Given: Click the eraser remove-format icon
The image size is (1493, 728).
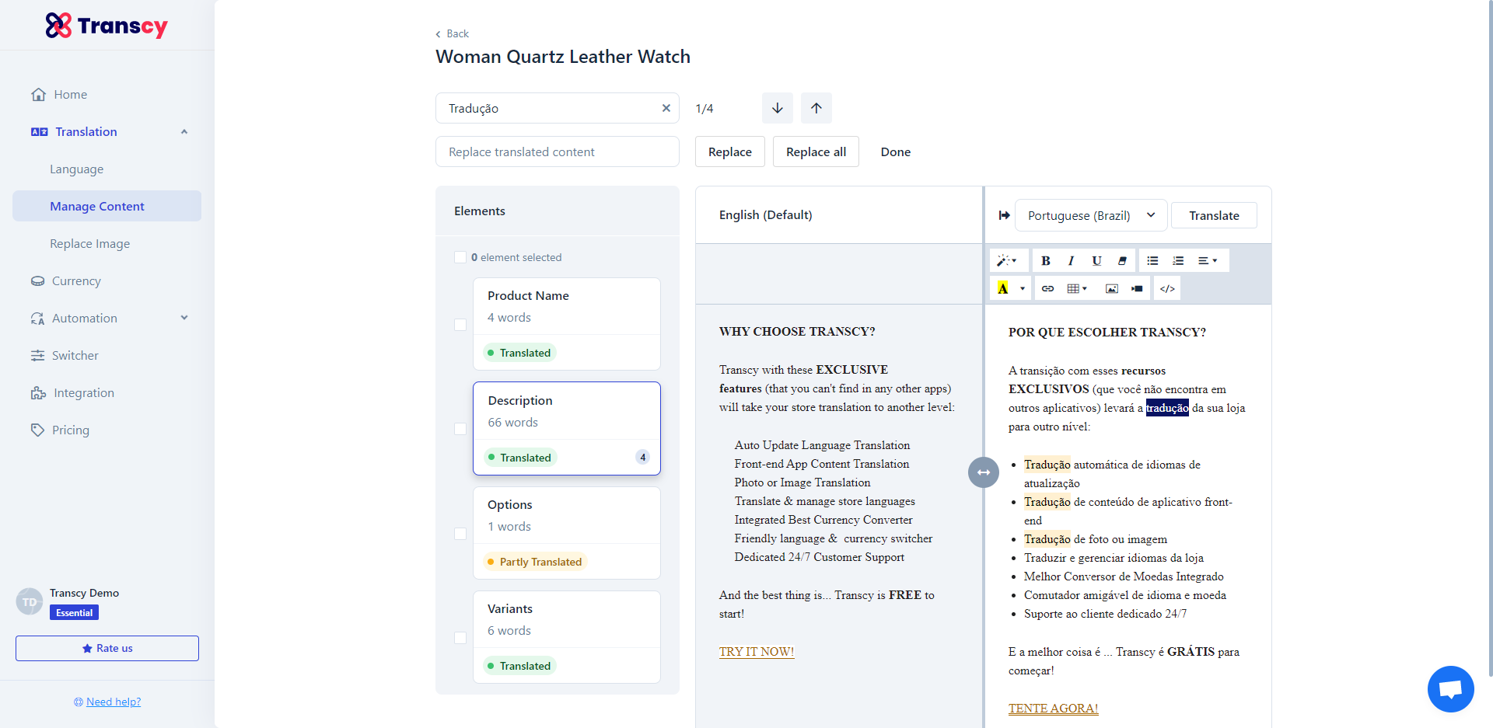Looking at the screenshot, I should pyautogui.click(x=1122, y=260).
